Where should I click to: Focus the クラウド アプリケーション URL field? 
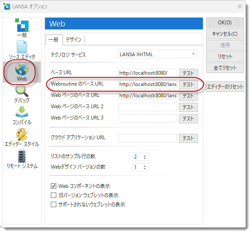147,138
